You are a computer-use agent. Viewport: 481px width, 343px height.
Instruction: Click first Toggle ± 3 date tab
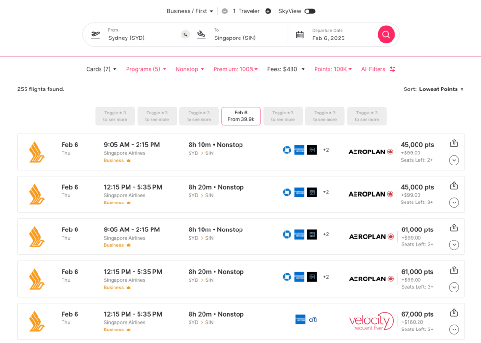(x=115, y=116)
